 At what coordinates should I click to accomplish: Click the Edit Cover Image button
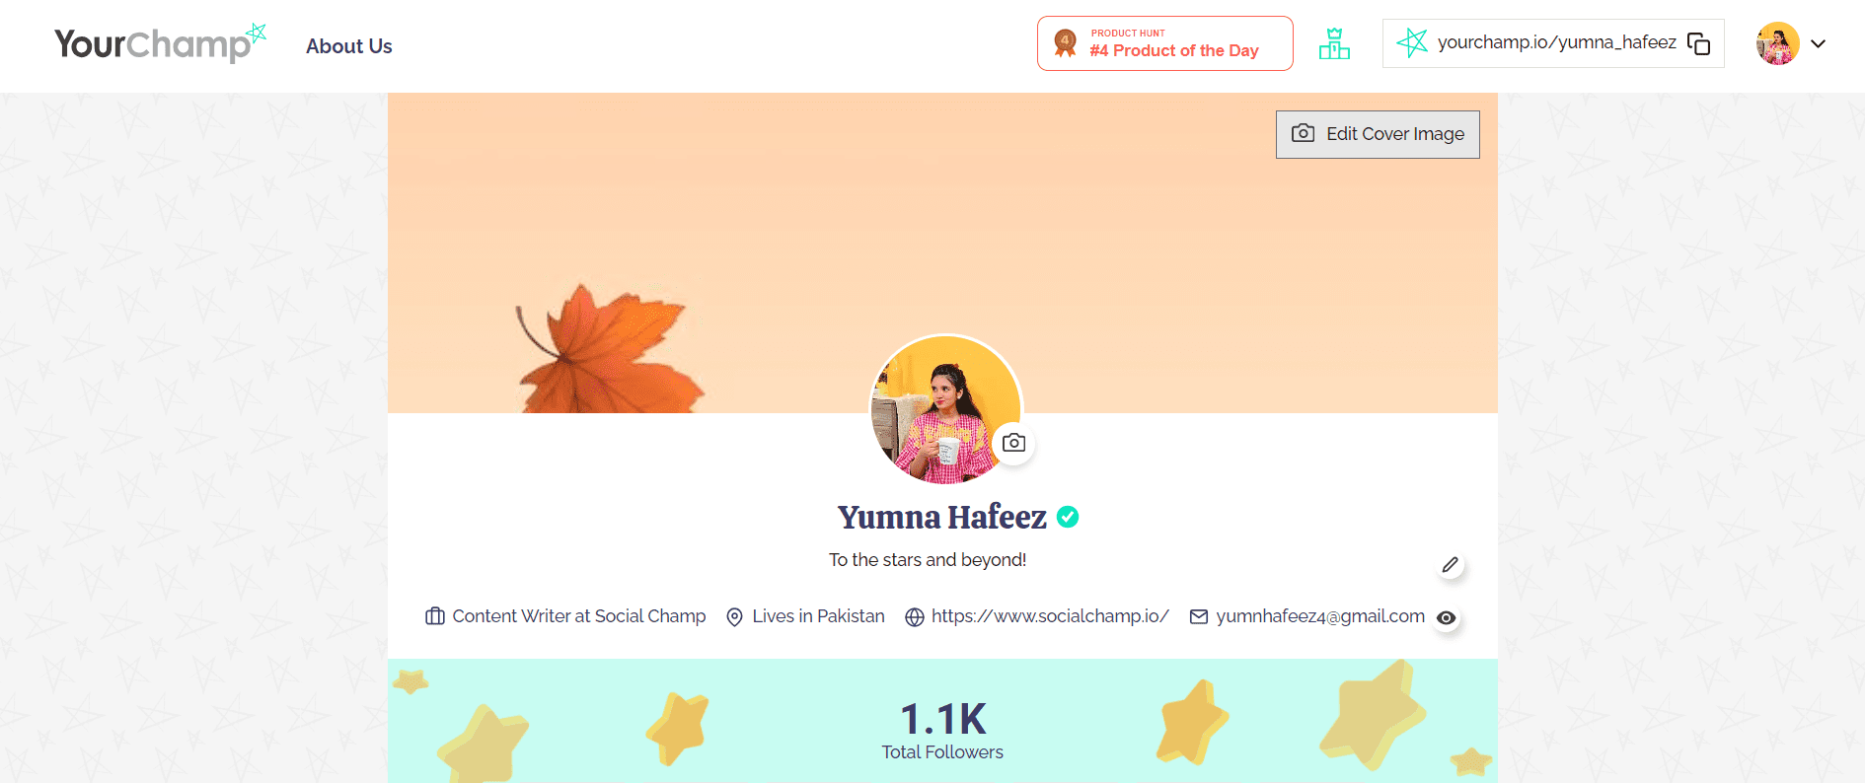click(x=1378, y=134)
